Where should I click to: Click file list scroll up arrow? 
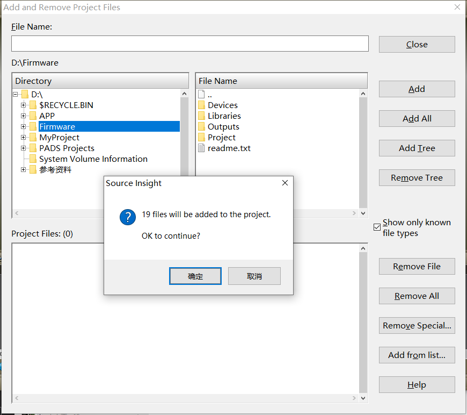pyautogui.click(x=363, y=94)
